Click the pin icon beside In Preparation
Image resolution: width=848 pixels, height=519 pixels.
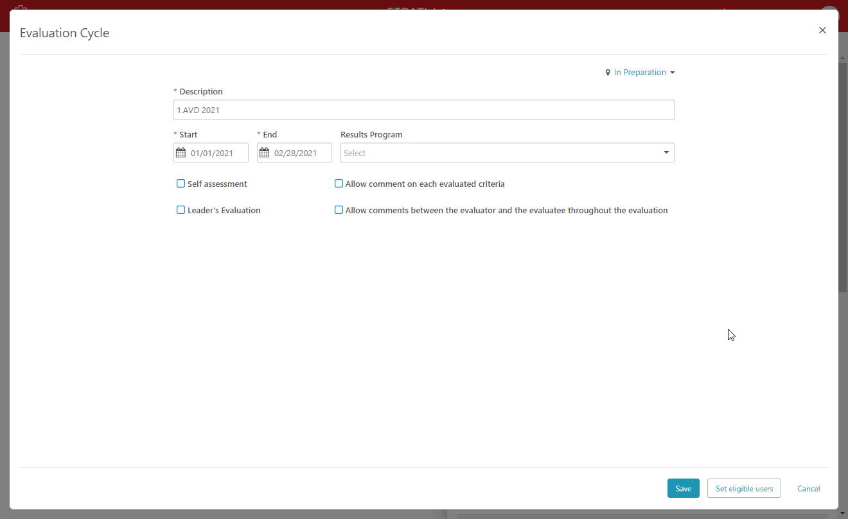pos(608,73)
